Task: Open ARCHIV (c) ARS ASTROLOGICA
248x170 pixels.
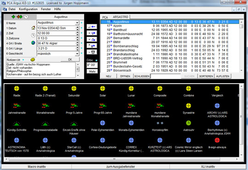Action: (x=217, y=106)
